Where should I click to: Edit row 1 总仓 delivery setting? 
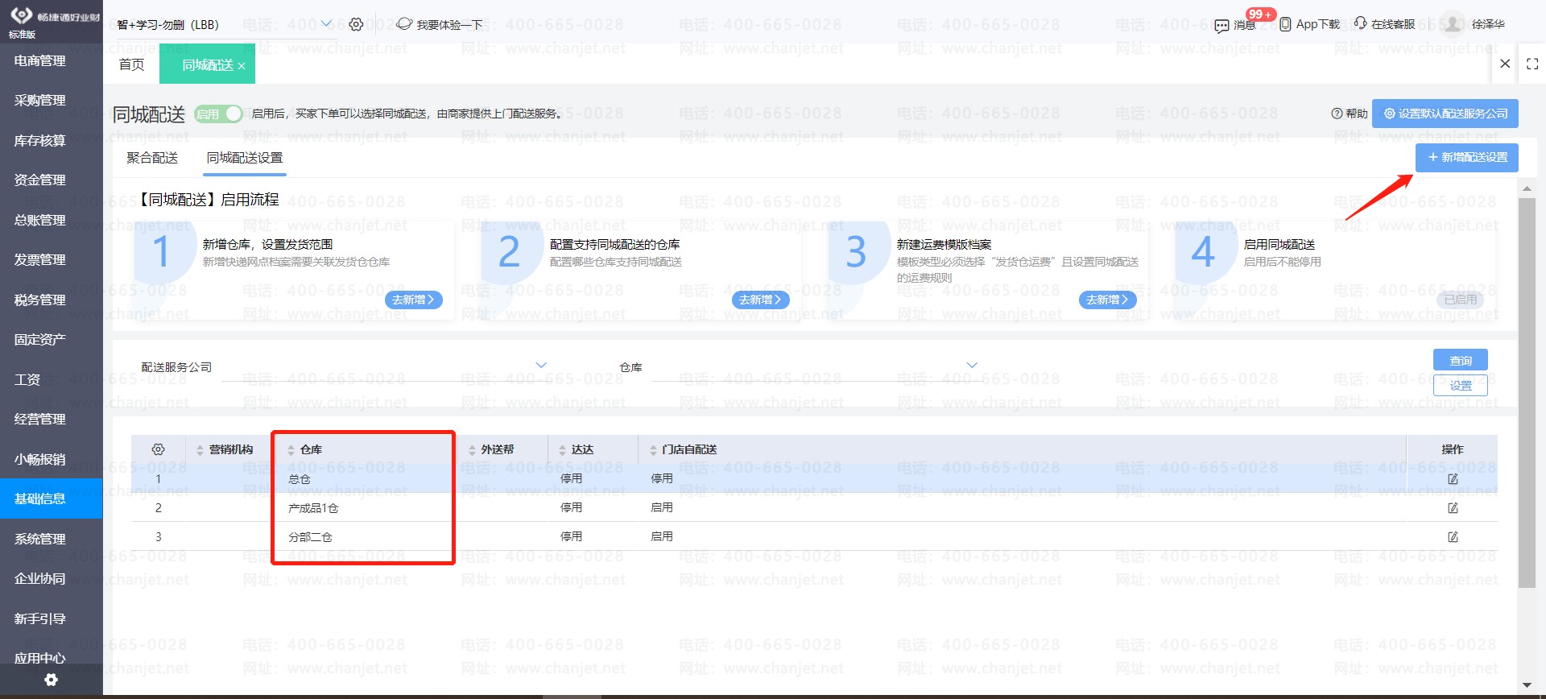(x=1453, y=479)
